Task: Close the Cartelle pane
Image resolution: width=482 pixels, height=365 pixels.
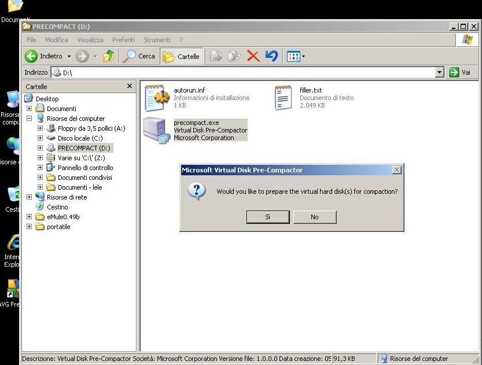Action: 130,86
